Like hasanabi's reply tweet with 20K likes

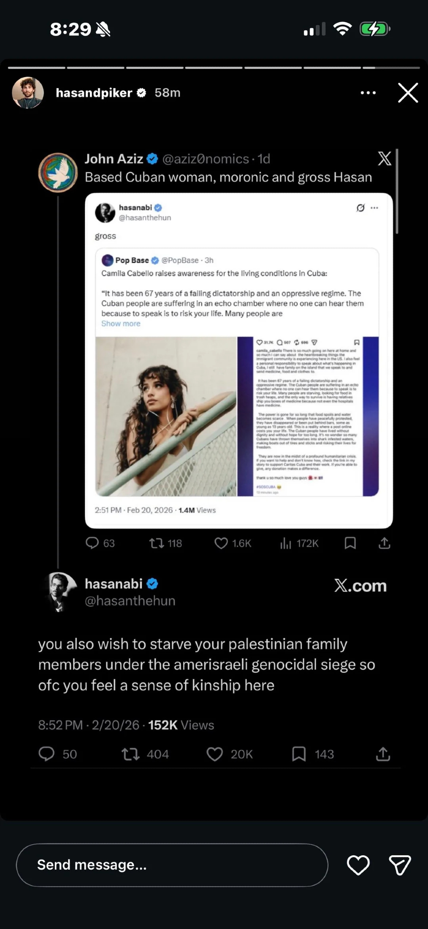(215, 754)
